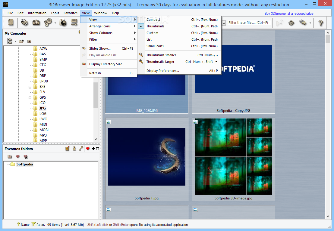This screenshot has width=334, height=231.
Task: Click the notepad icon in Favorites header
Action: point(67,149)
